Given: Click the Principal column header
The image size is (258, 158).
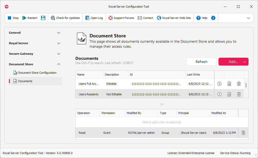Looking at the screenshot, I should point(193,113).
